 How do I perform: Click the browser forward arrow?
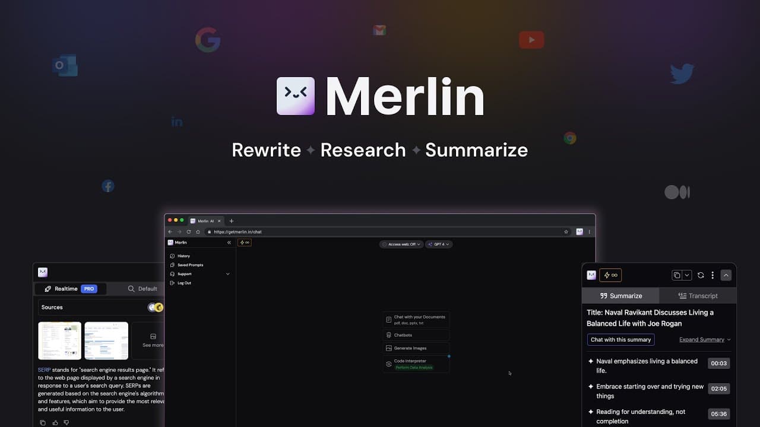tap(179, 232)
